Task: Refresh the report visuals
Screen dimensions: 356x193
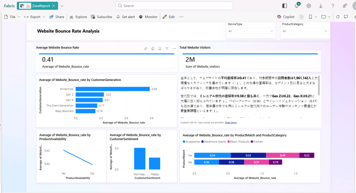Action: [338, 17]
